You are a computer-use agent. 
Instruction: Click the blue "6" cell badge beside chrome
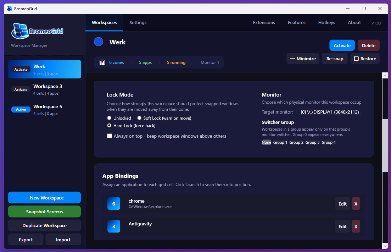114,203
